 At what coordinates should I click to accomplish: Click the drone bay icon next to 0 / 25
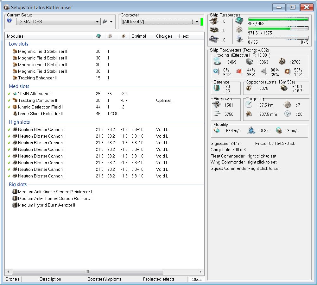239,39
